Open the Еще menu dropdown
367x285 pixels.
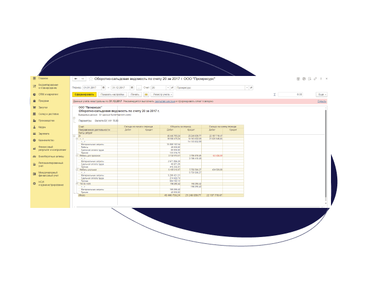(322, 94)
